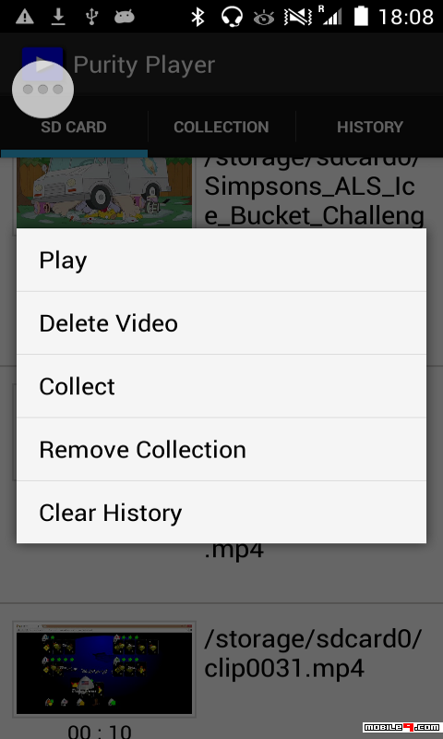The height and width of the screenshot is (739, 443).
Task: Tap the eye smart-stay icon
Action: [x=264, y=18]
